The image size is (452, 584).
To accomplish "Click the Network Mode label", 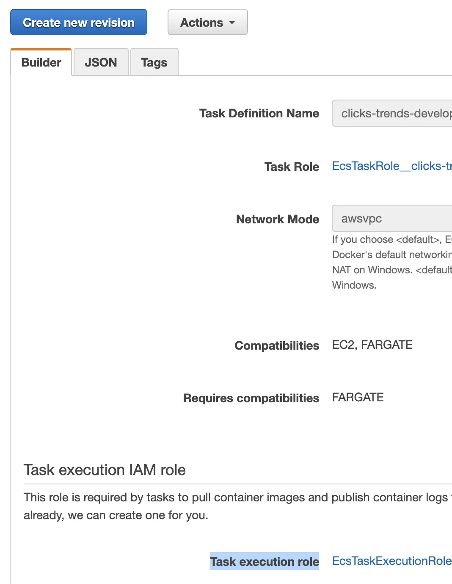I will pos(278,220).
